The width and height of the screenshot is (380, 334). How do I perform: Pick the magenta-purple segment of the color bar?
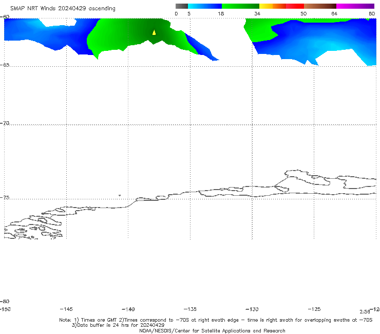click(x=355, y=6)
